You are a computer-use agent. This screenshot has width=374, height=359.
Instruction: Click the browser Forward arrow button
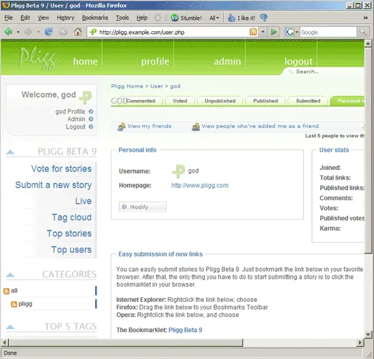[x=28, y=32]
